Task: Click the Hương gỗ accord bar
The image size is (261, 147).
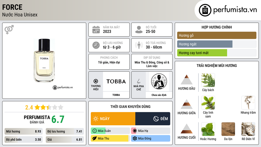Action: coord(217,35)
